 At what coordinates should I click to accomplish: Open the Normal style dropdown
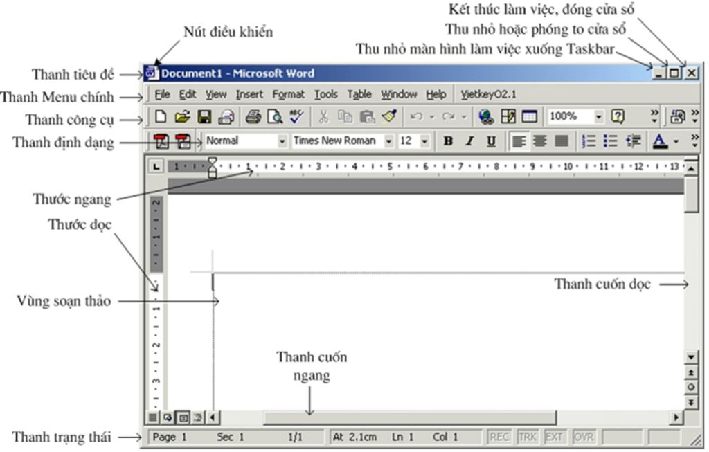pos(282,141)
